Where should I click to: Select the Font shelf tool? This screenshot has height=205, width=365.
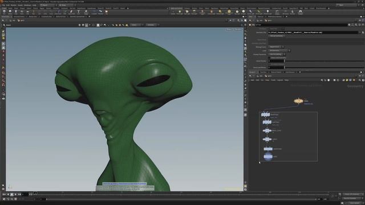coord(79,11)
